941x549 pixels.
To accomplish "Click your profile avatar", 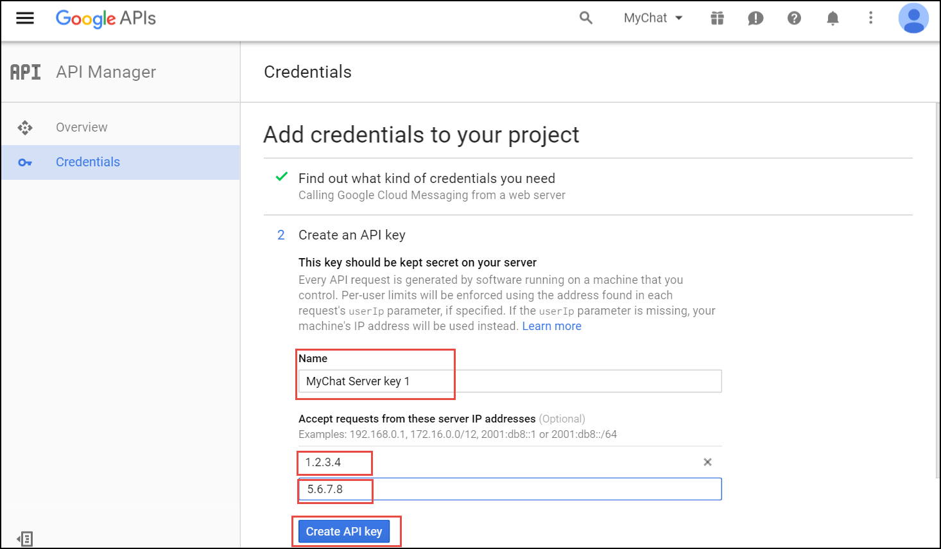I will (913, 18).
